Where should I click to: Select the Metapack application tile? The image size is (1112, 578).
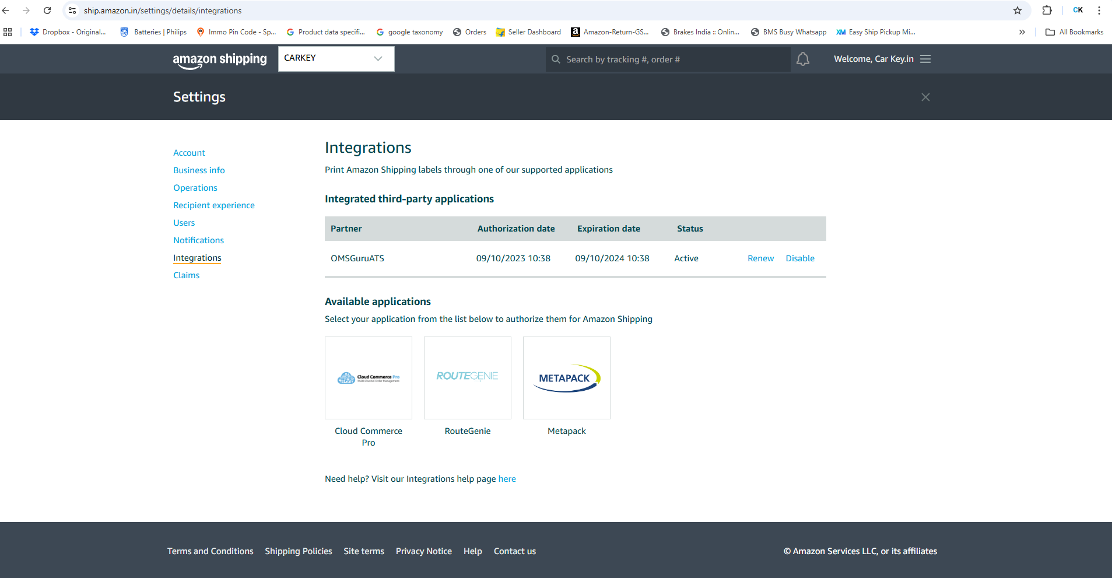click(567, 378)
